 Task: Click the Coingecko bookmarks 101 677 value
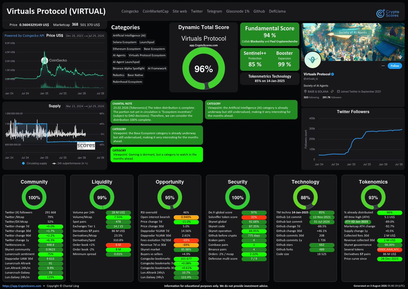tap(186, 258)
